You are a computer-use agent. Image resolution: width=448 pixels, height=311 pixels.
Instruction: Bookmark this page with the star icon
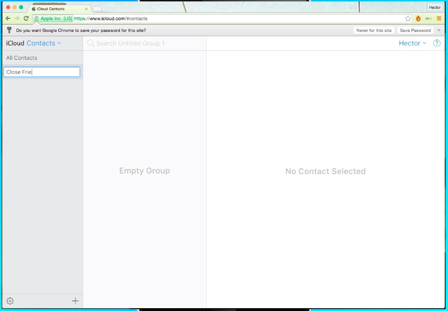coord(408,19)
